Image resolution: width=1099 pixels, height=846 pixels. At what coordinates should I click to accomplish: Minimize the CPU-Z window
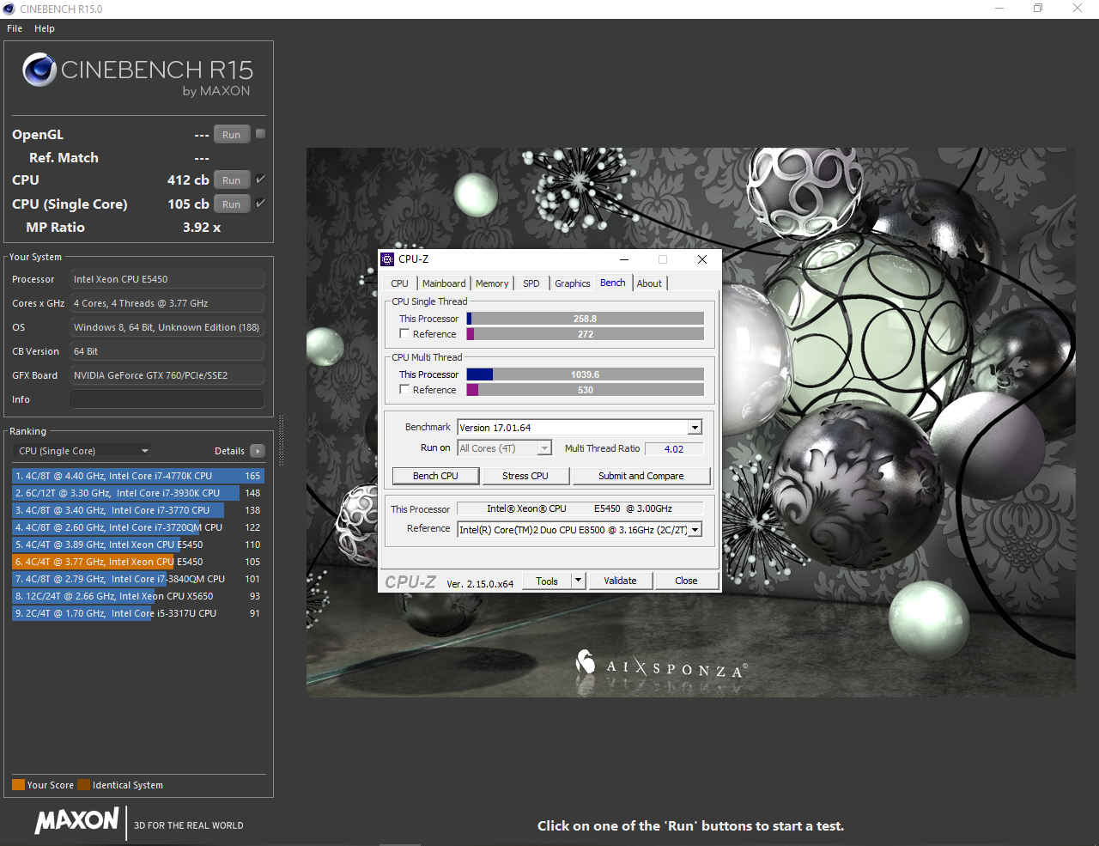point(624,259)
